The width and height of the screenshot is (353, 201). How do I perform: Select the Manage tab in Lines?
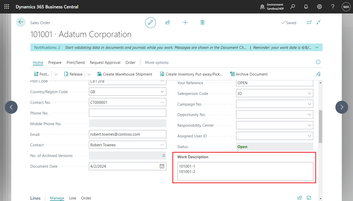pos(57,198)
